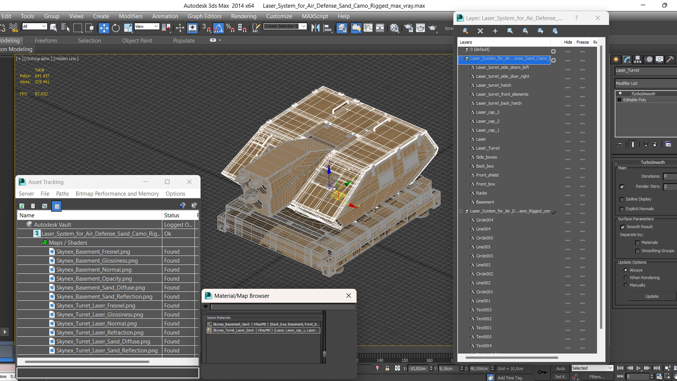Open the Motion command panel tab
This screenshot has height=381, width=677.
tap(649, 59)
